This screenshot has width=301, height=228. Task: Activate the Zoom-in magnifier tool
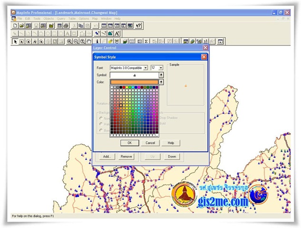tap(69, 41)
